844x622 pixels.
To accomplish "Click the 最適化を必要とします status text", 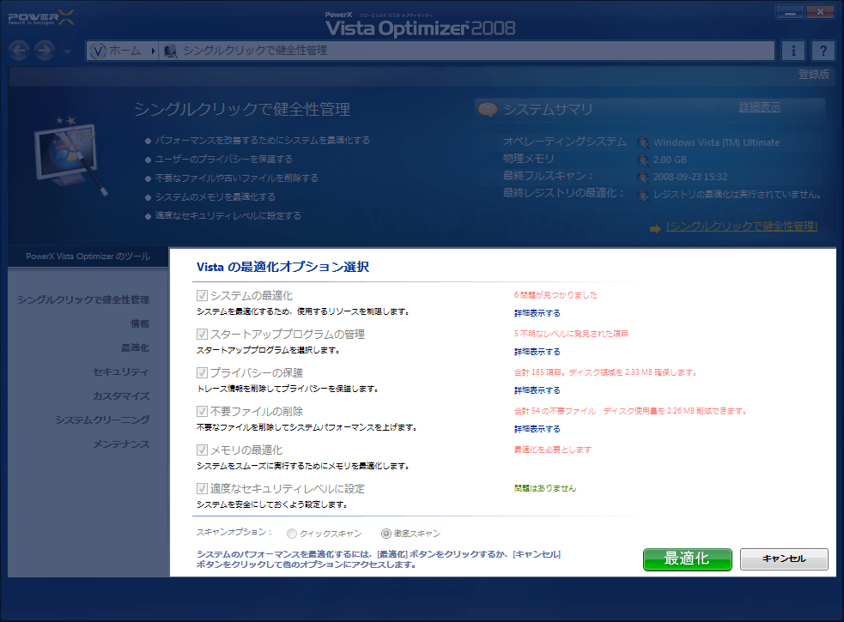I will click(x=553, y=450).
